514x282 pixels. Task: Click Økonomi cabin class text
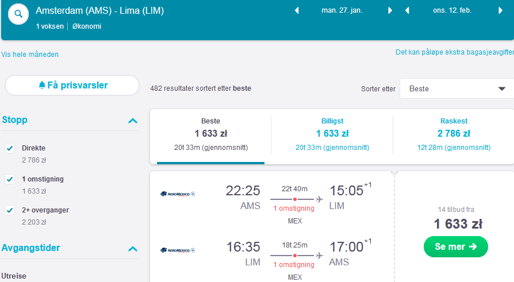click(x=87, y=26)
